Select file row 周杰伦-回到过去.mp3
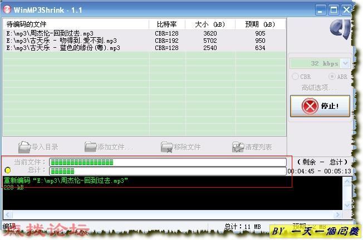363x240 pixels. pyautogui.click(x=144, y=33)
